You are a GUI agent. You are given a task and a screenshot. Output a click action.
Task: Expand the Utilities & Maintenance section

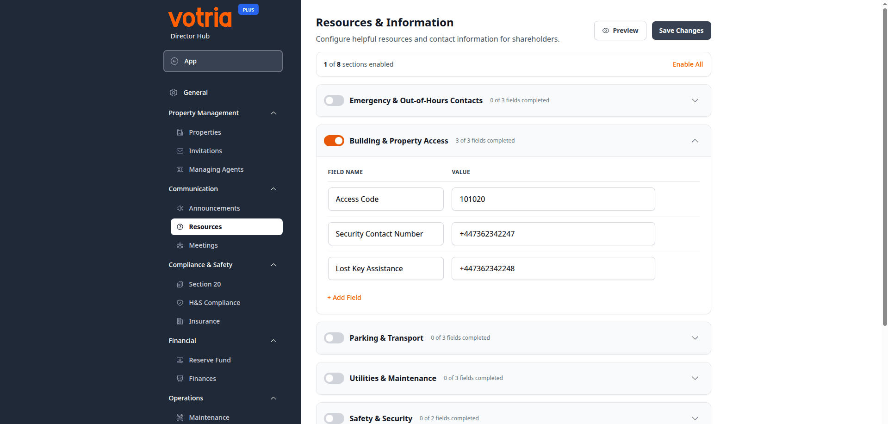(x=695, y=378)
